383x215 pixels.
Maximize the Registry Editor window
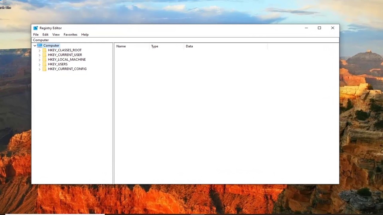tap(319, 28)
